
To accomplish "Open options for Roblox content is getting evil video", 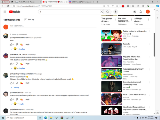I will pos(149,31).
